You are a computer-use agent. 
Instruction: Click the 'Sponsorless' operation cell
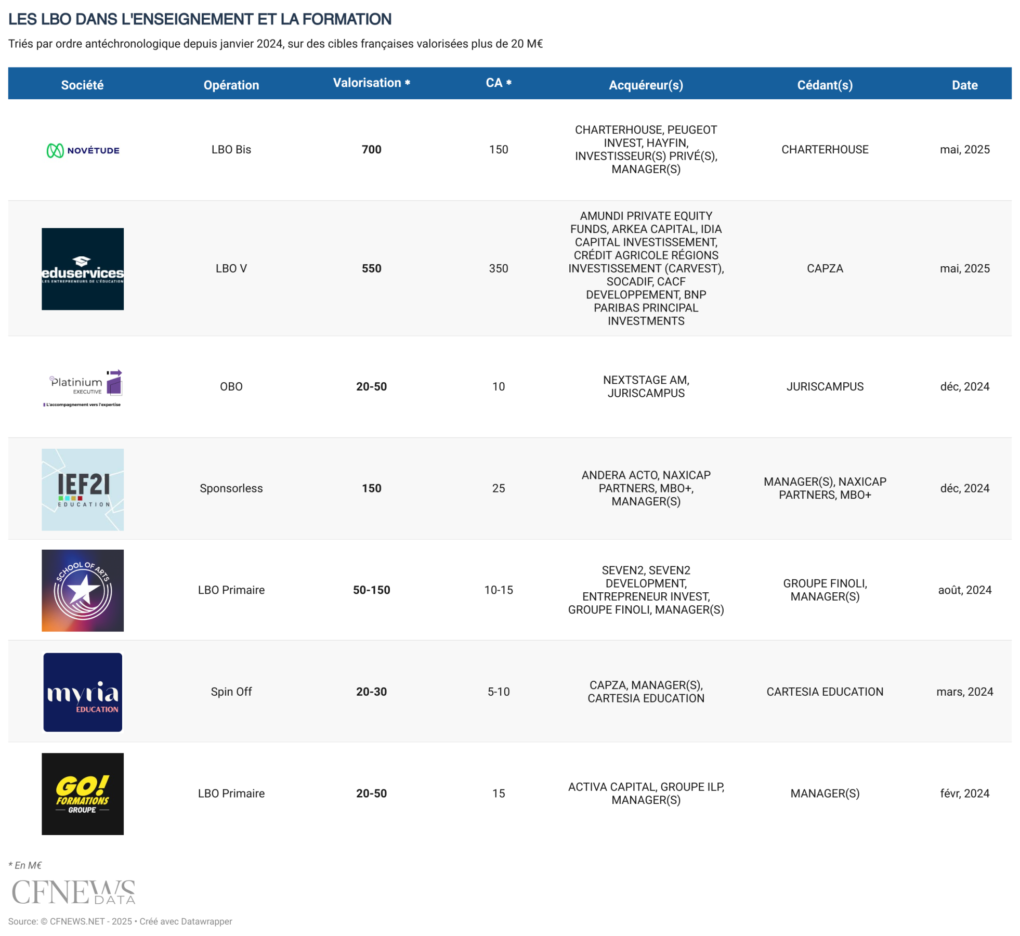[231, 488]
